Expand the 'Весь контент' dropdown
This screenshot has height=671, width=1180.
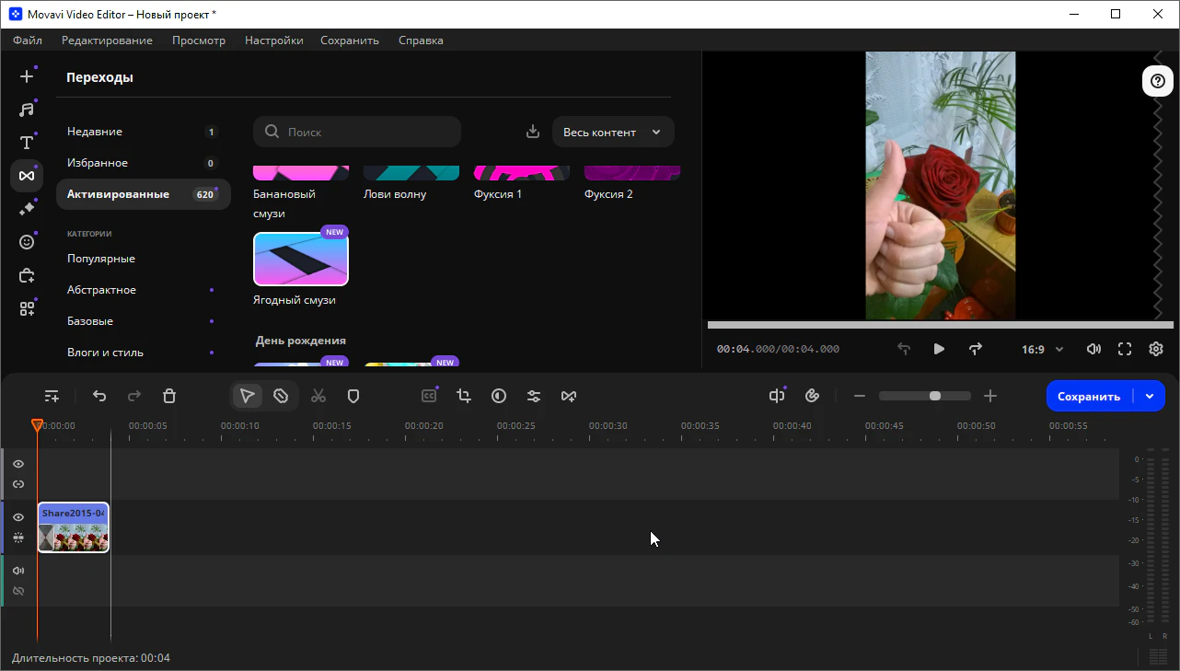pyautogui.click(x=613, y=132)
